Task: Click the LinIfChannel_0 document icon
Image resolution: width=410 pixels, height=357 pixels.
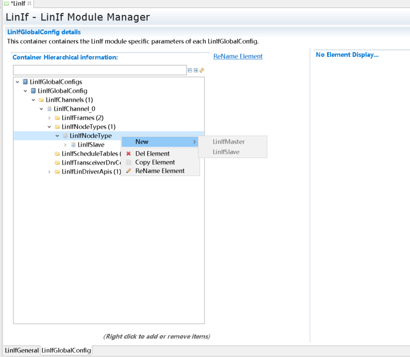Action: coord(49,109)
